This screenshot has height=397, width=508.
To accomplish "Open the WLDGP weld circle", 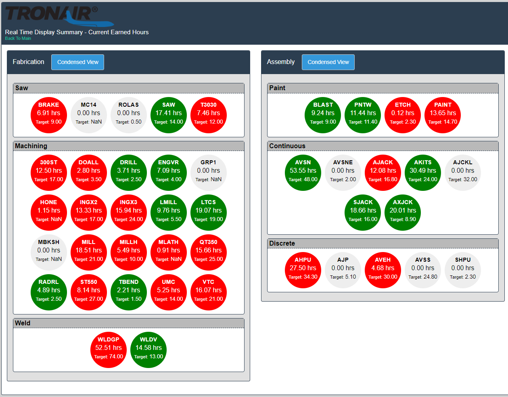I will click(109, 350).
